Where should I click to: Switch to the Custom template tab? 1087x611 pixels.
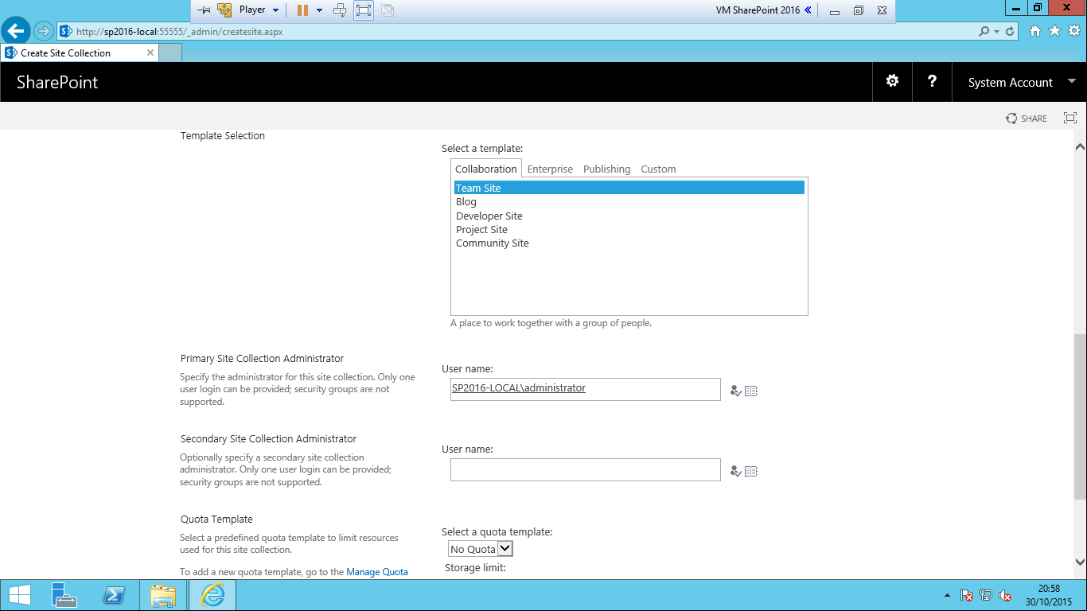pyautogui.click(x=658, y=169)
